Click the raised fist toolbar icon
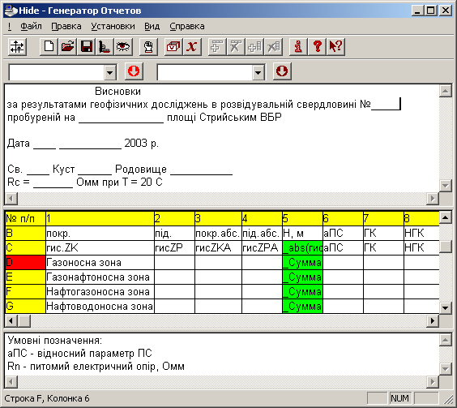This screenshot has width=457, height=408. [x=148, y=47]
